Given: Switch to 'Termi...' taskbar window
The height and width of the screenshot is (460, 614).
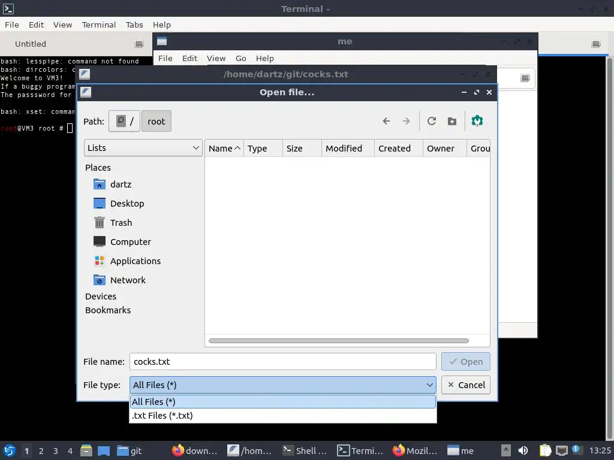Looking at the screenshot, I should tap(360, 450).
